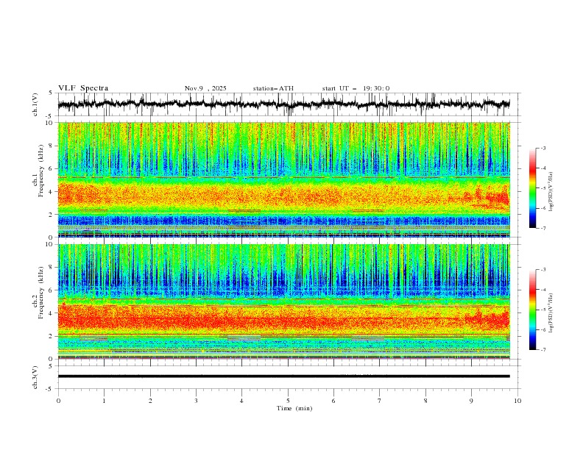Click the "-5" value on ch.1 colorbar

point(543,188)
